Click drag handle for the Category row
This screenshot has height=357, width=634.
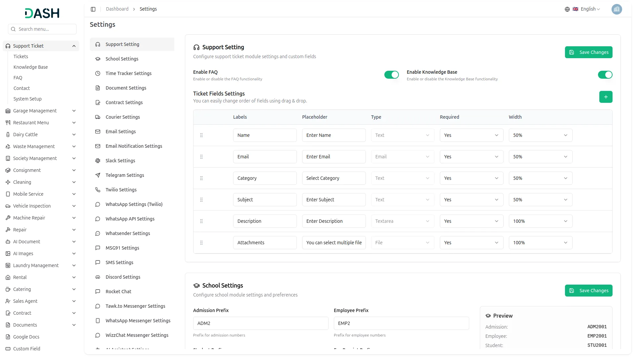(201, 178)
